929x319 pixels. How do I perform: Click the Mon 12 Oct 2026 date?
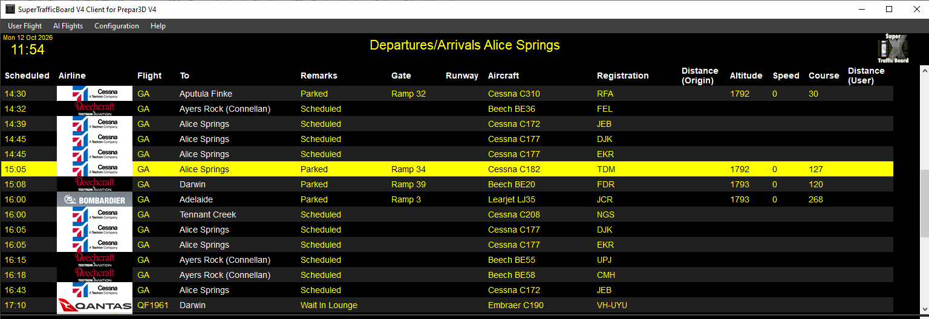(x=28, y=37)
